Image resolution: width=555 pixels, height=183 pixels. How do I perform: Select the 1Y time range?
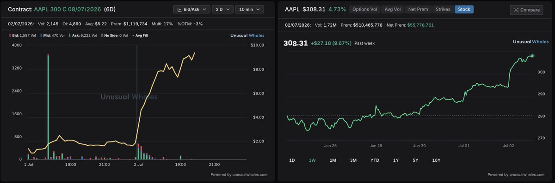pos(395,160)
